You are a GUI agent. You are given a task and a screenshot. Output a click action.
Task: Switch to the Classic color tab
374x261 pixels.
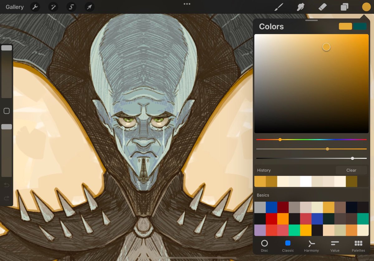(288, 246)
